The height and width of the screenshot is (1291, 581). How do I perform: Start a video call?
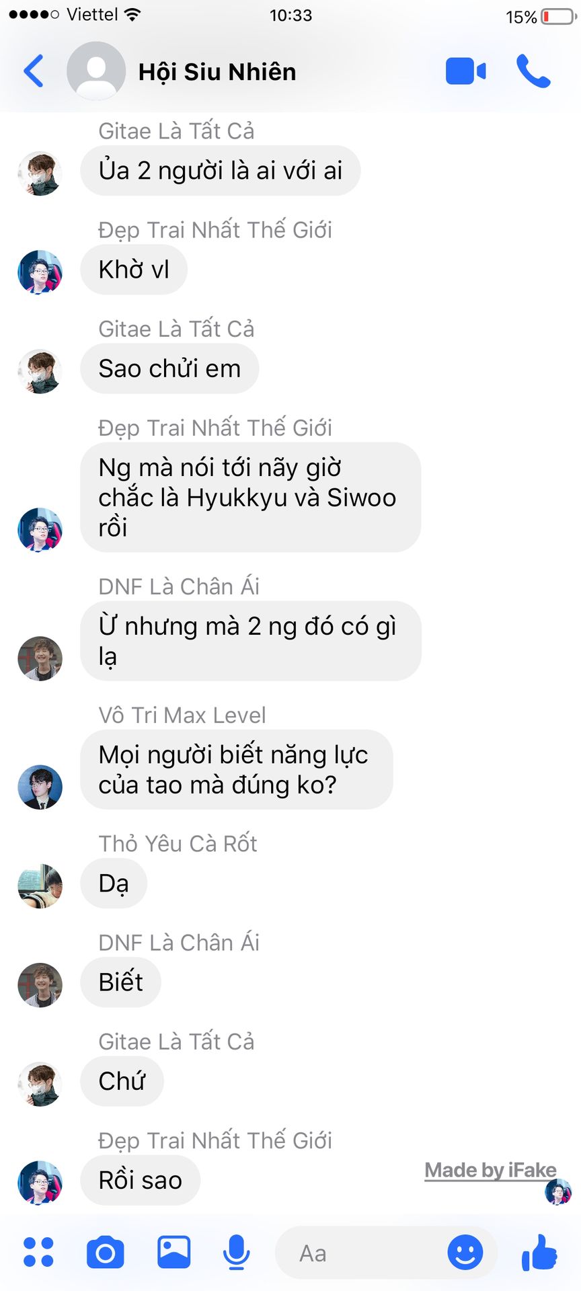pyautogui.click(x=465, y=71)
